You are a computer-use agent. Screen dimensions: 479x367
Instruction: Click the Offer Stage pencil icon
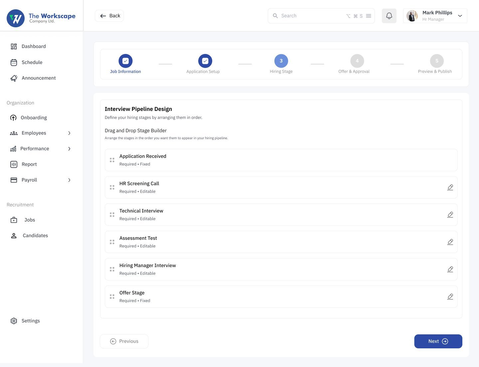450,296
